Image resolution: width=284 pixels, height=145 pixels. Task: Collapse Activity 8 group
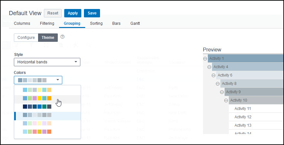click(218, 84)
